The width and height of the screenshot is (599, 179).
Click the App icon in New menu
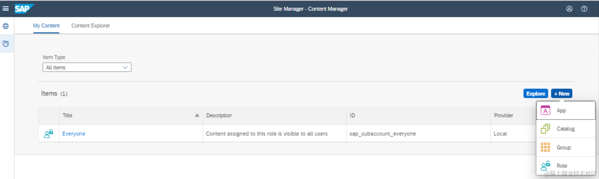pos(545,111)
